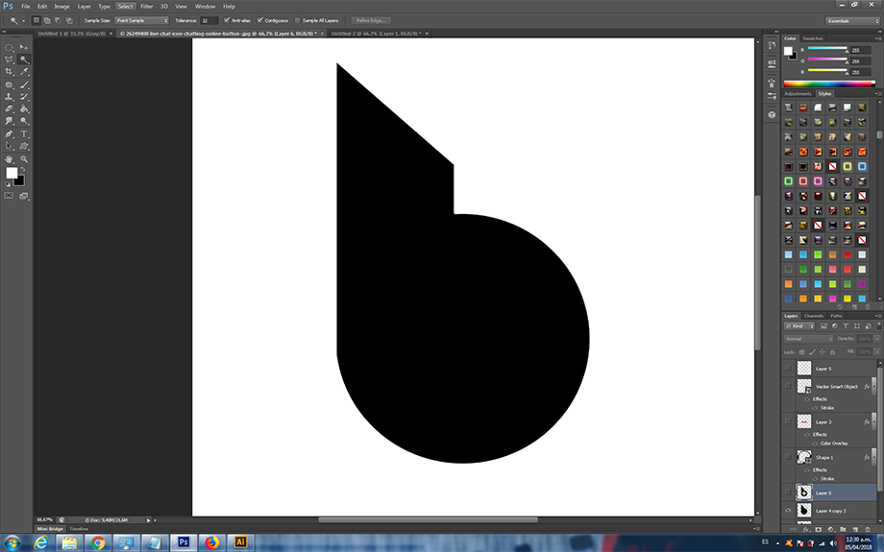Choose the Pen tool

pyautogui.click(x=9, y=133)
